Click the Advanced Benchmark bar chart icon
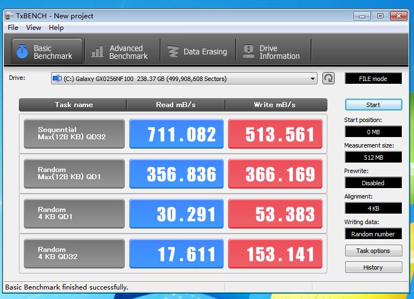Image resolution: width=414 pixels, height=299 pixels. [98, 52]
